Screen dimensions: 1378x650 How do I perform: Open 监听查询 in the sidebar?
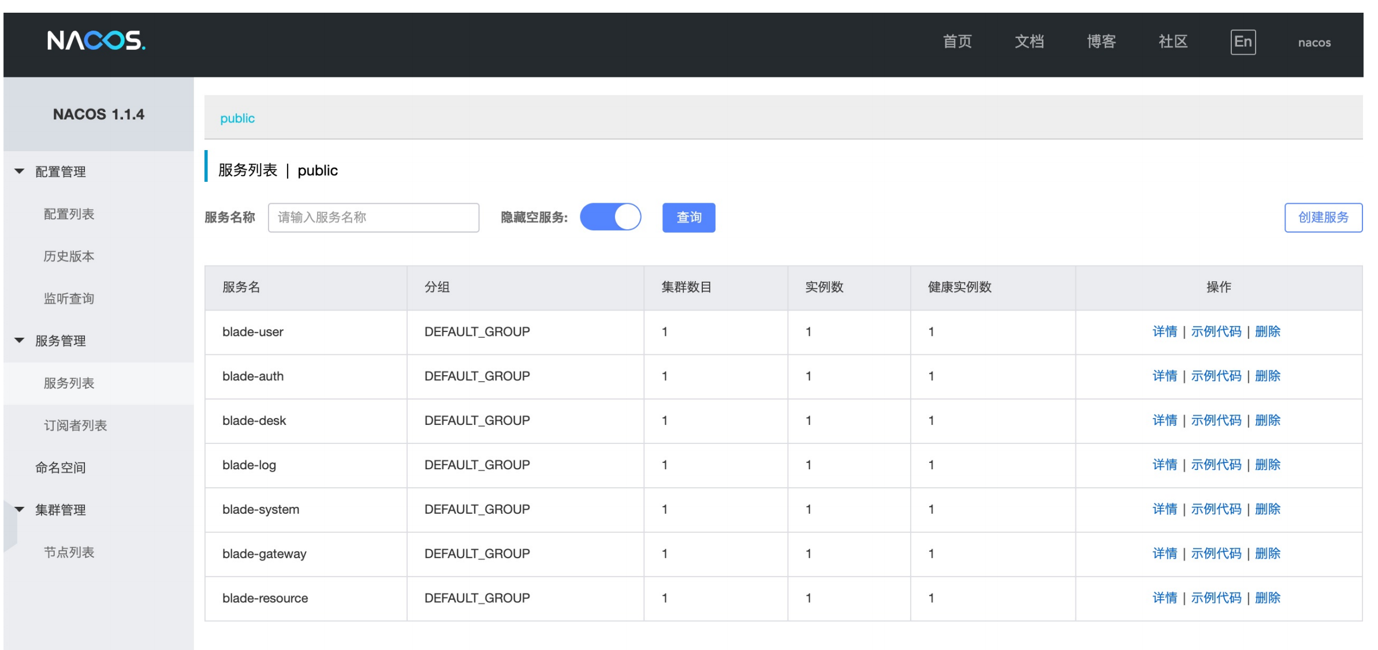(69, 298)
